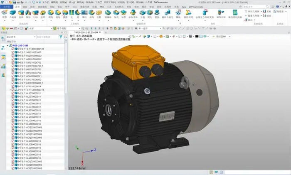The image size is (291, 175).
Task: Click the filter funnel icon in manager panel
Action: coord(61,37)
